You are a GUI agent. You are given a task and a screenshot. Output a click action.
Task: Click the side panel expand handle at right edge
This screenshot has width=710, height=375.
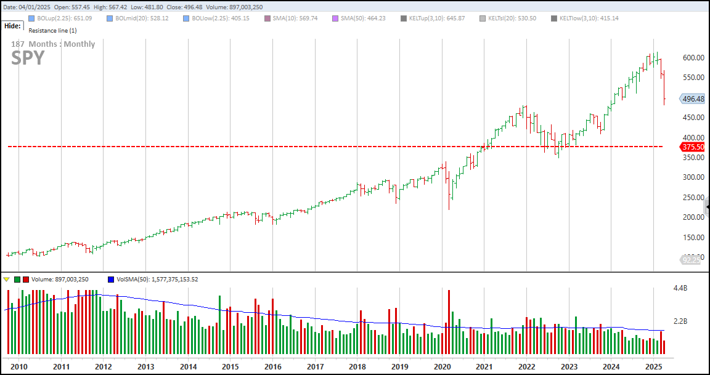click(708, 207)
